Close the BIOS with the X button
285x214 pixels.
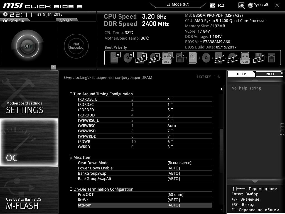coord(277,5)
